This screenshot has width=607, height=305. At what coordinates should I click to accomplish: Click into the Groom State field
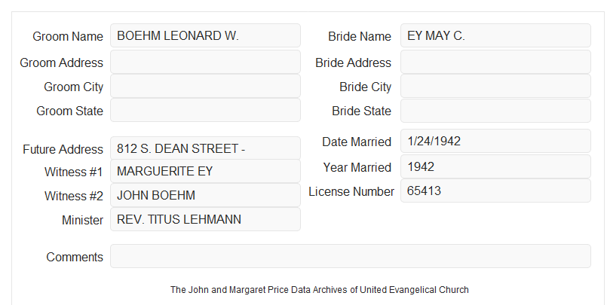(205, 110)
